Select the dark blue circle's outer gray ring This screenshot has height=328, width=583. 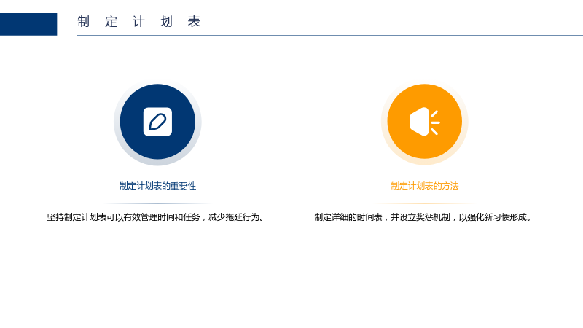click(x=157, y=163)
